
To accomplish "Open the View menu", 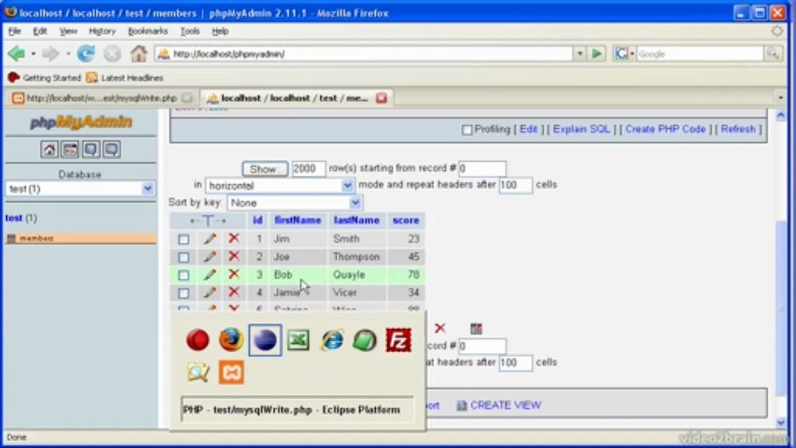I will [x=68, y=31].
